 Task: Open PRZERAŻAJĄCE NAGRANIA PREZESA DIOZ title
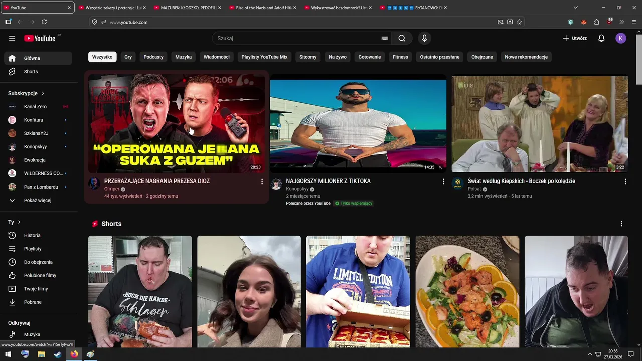click(x=157, y=181)
